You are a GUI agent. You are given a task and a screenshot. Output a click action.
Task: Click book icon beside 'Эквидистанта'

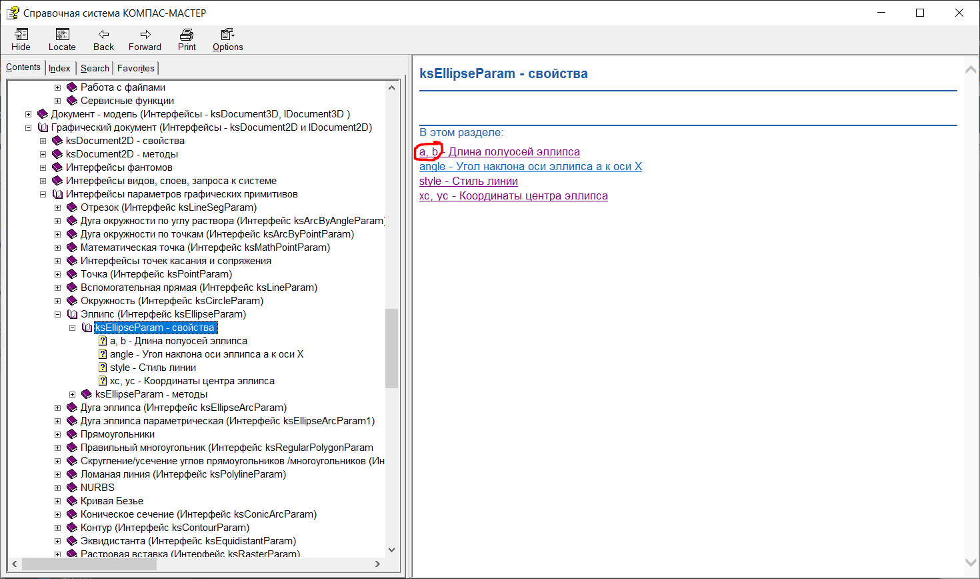[x=72, y=541]
